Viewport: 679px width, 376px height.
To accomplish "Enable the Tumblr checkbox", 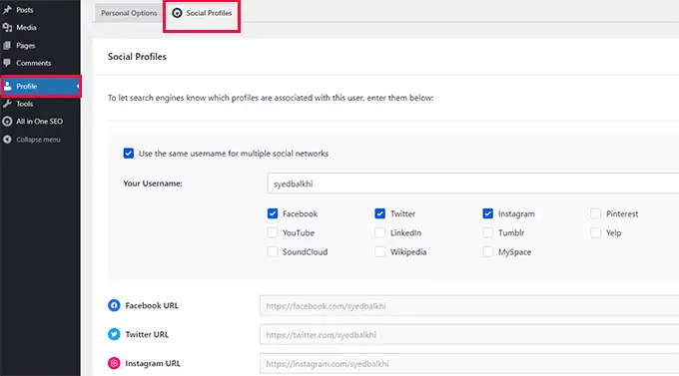I will 487,232.
